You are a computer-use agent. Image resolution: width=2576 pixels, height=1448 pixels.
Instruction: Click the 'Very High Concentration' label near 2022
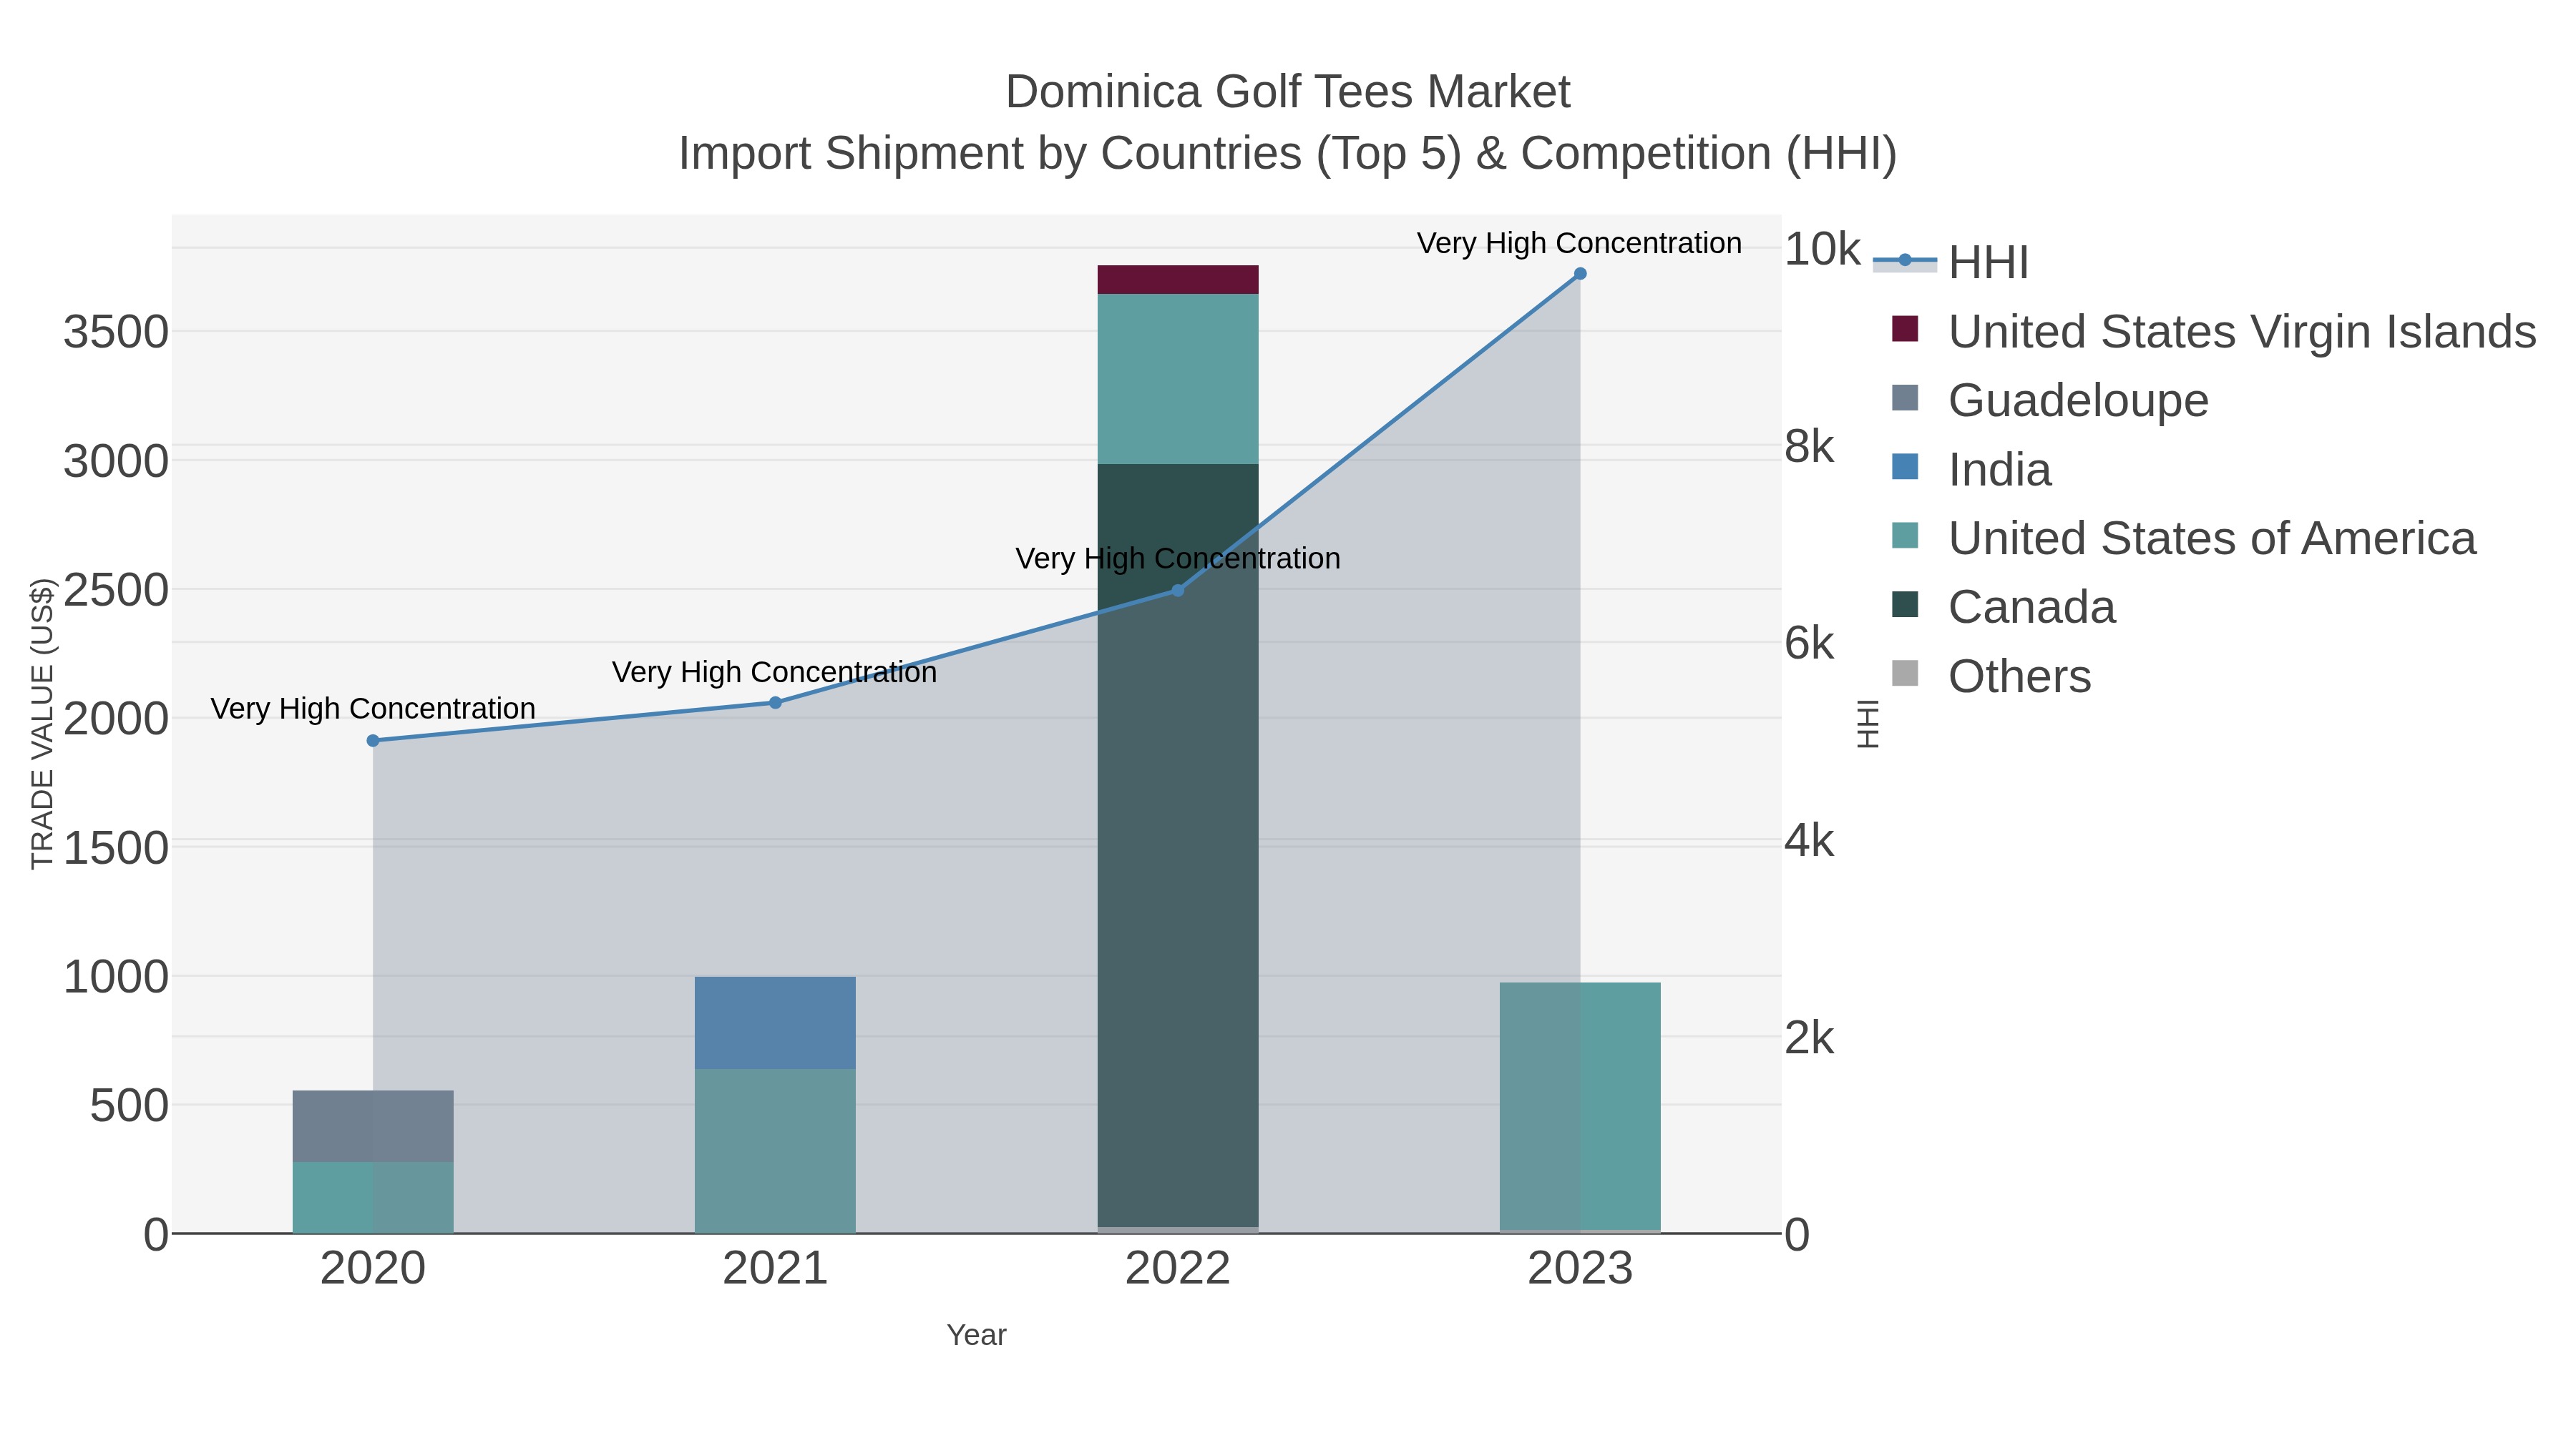1178,560
